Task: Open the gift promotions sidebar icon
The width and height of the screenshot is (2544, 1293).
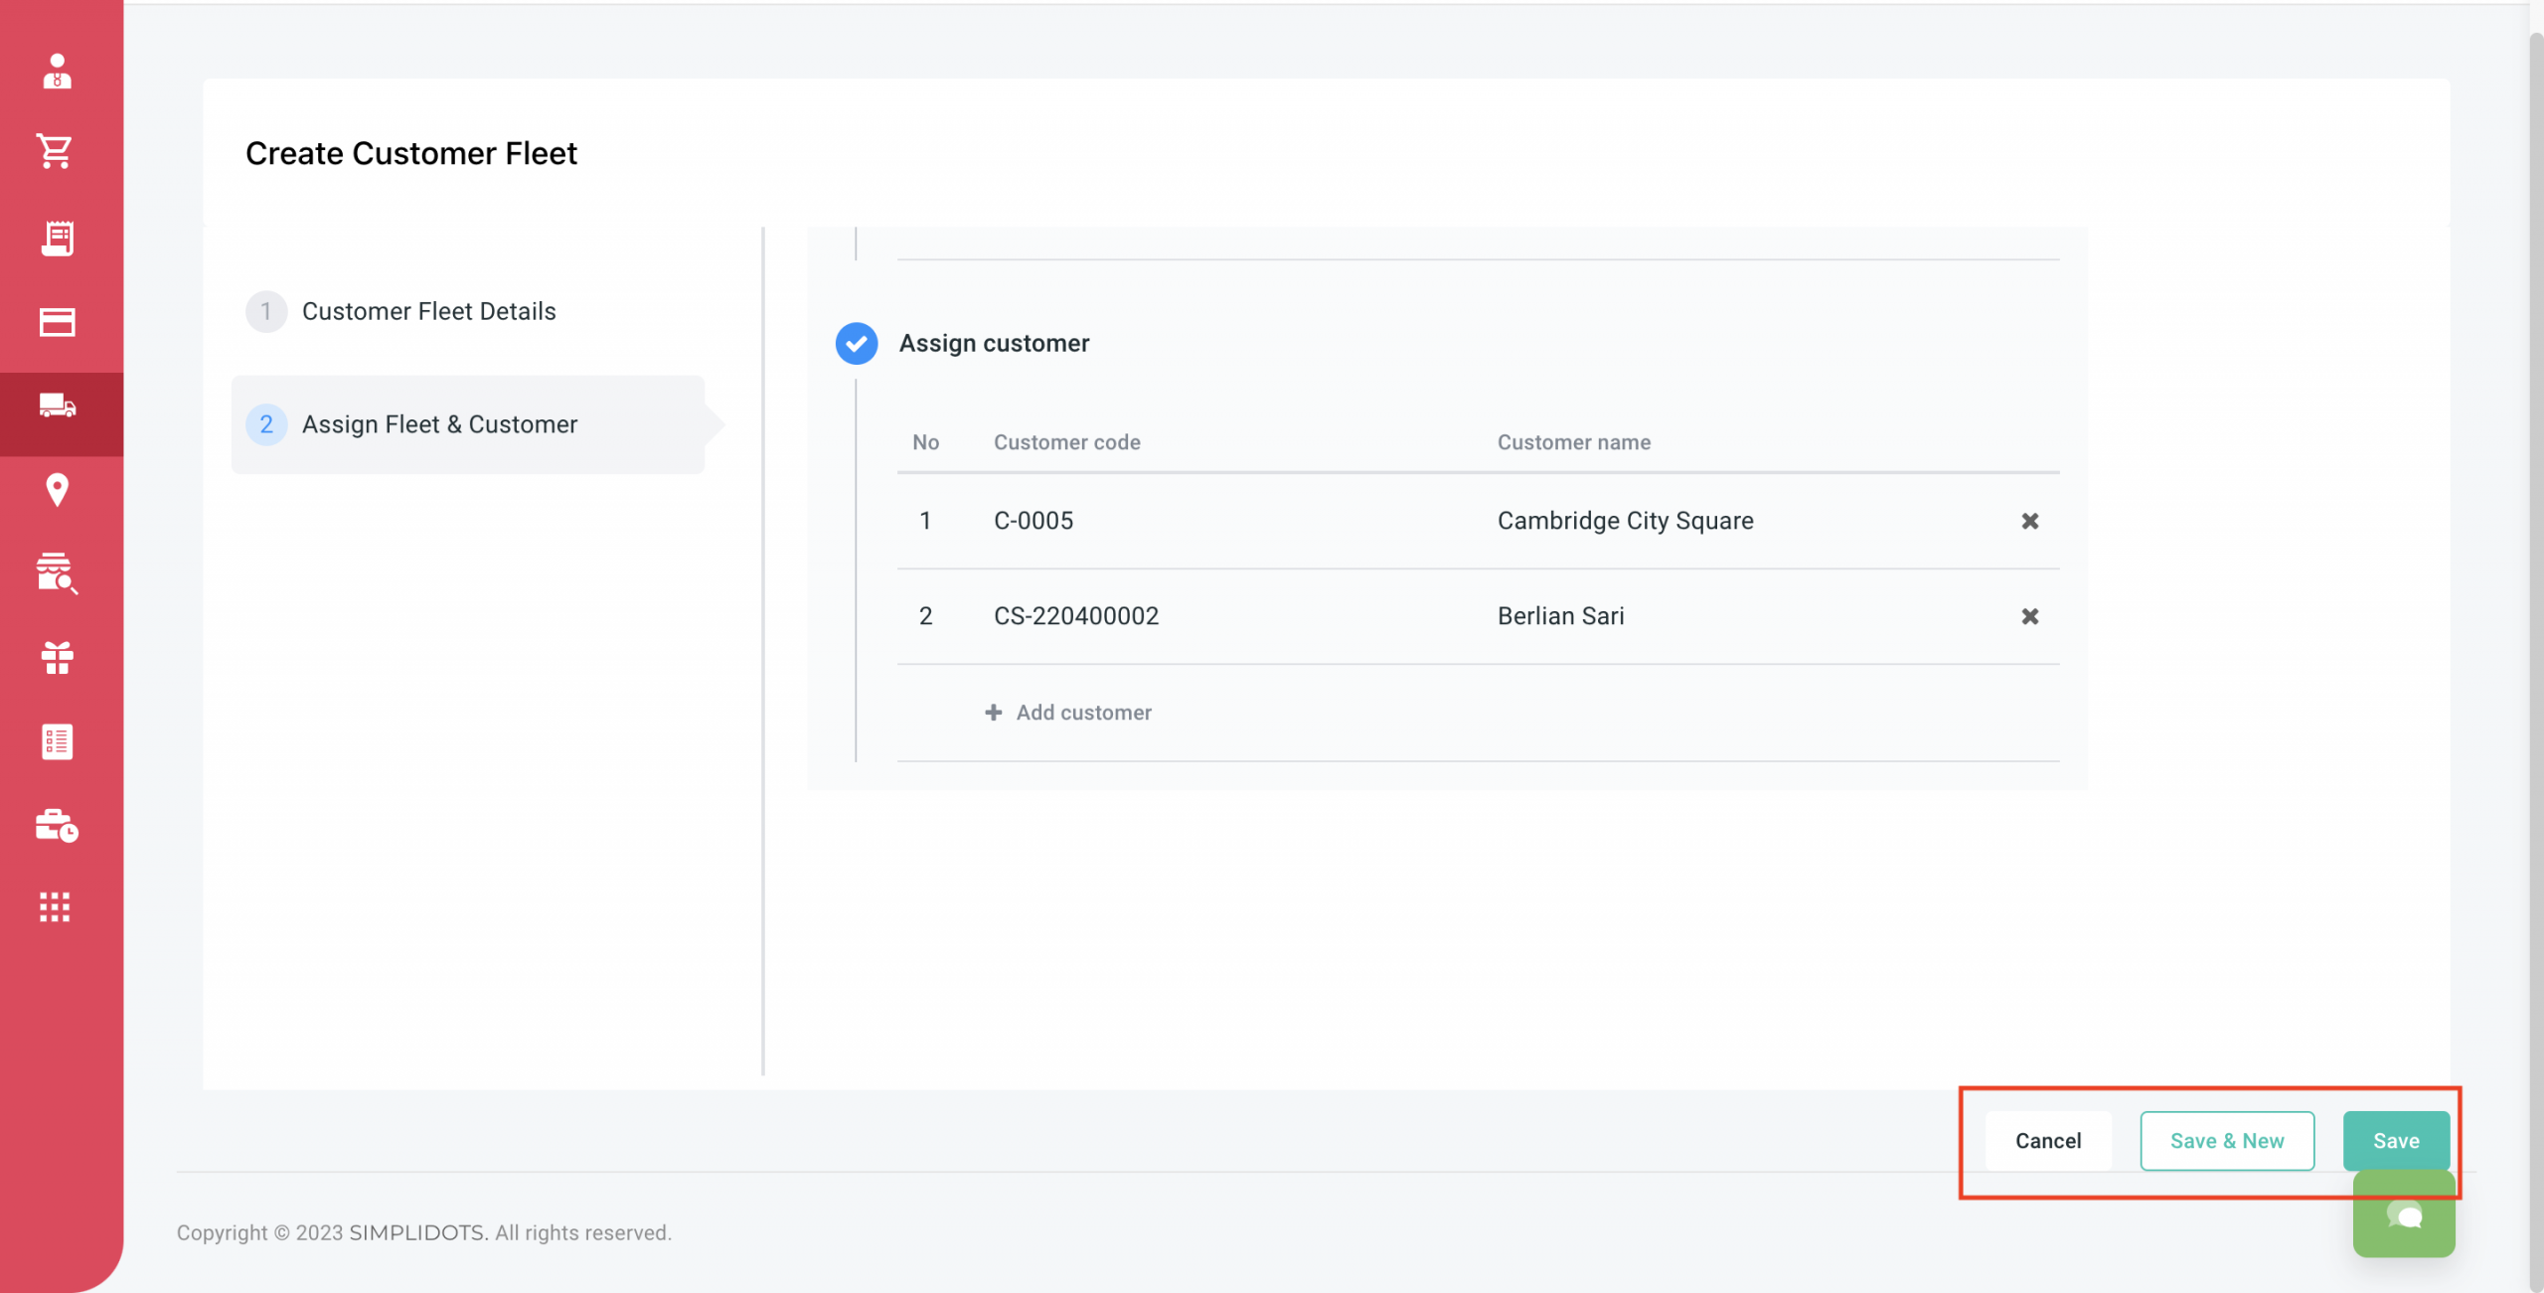Action: click(57, 658)
